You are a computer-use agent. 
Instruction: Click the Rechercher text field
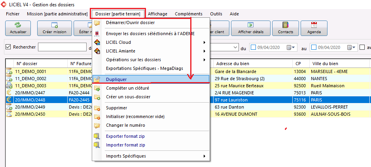[x=62, y=47]
